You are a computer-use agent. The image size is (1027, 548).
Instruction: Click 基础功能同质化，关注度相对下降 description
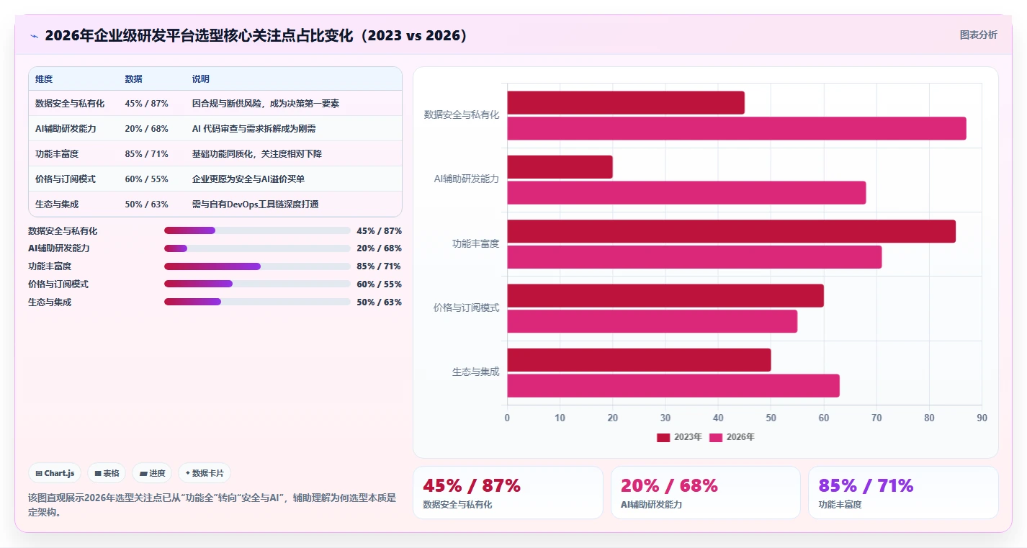click(257, 154)
